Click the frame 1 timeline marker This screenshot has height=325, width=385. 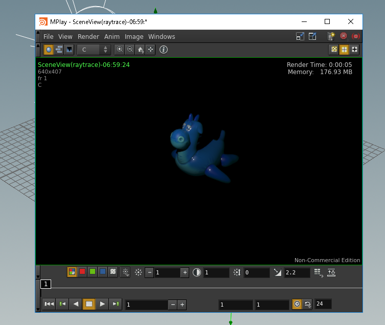pyautogui.click(x=46, y=284)
